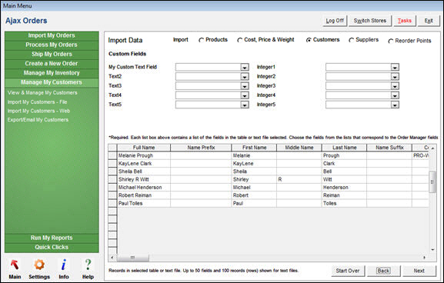Select the row header for Shirley R Witt
Image resolution: width=444 pixels, height=283 pixels.
coord(112,179)
